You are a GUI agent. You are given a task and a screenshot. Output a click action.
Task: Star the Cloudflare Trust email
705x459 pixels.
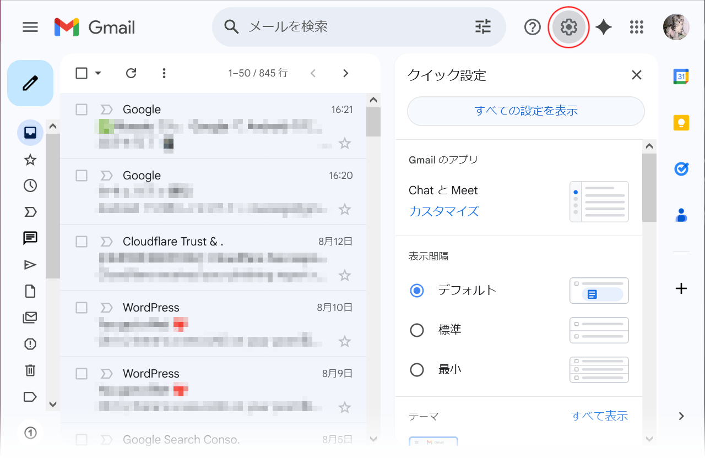345,275
